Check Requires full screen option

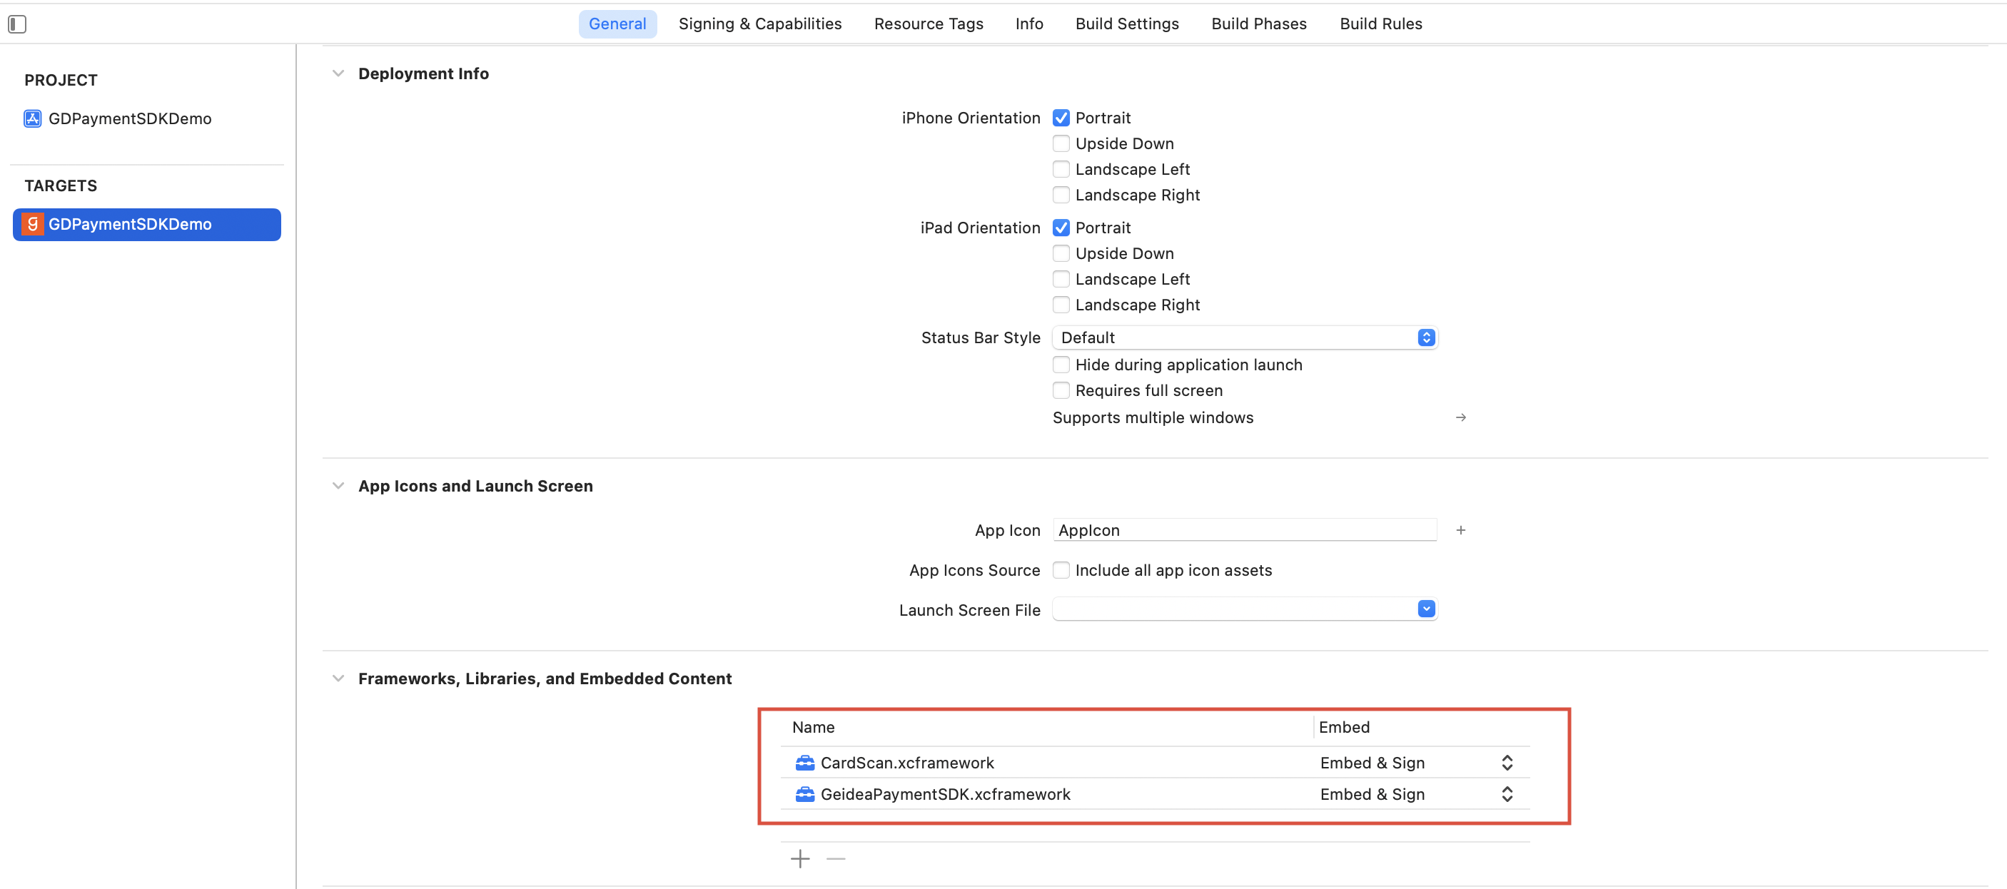click(1061, 390)
